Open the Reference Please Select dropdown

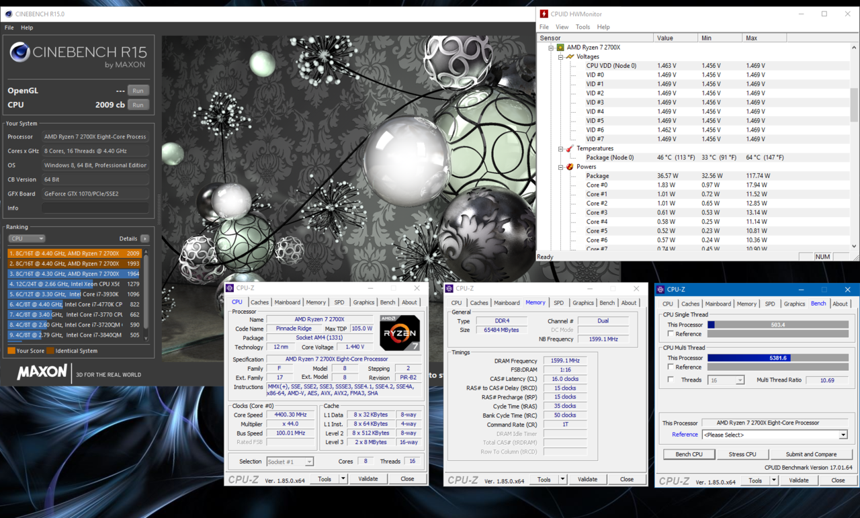pos(775,435)
